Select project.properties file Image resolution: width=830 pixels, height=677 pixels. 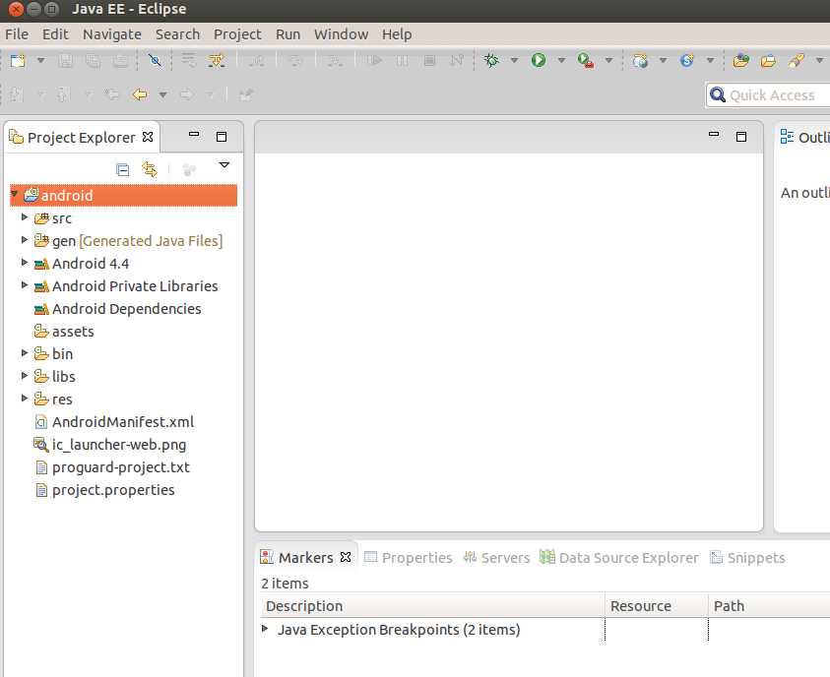click(x=113, y=490)
